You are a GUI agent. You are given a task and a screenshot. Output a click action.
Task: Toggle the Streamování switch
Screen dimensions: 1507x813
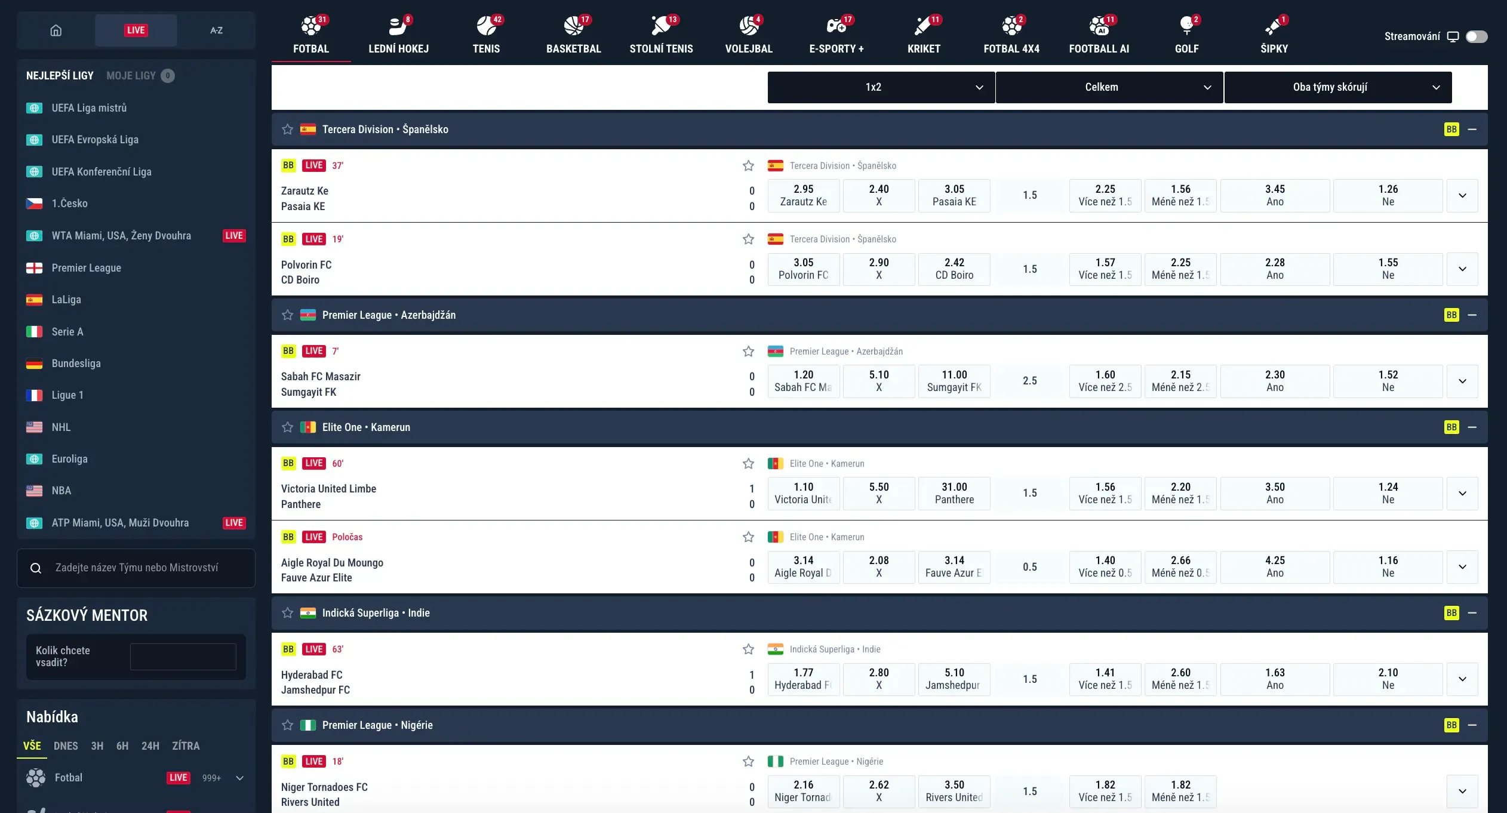click(x=1476, y=36)
